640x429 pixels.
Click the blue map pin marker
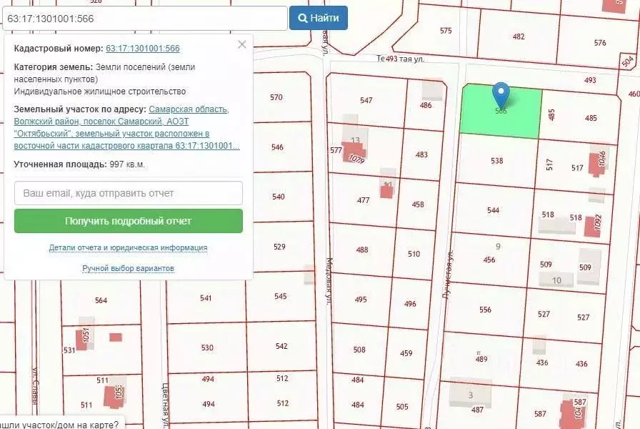pyautogui.click(x=501, y=95)
